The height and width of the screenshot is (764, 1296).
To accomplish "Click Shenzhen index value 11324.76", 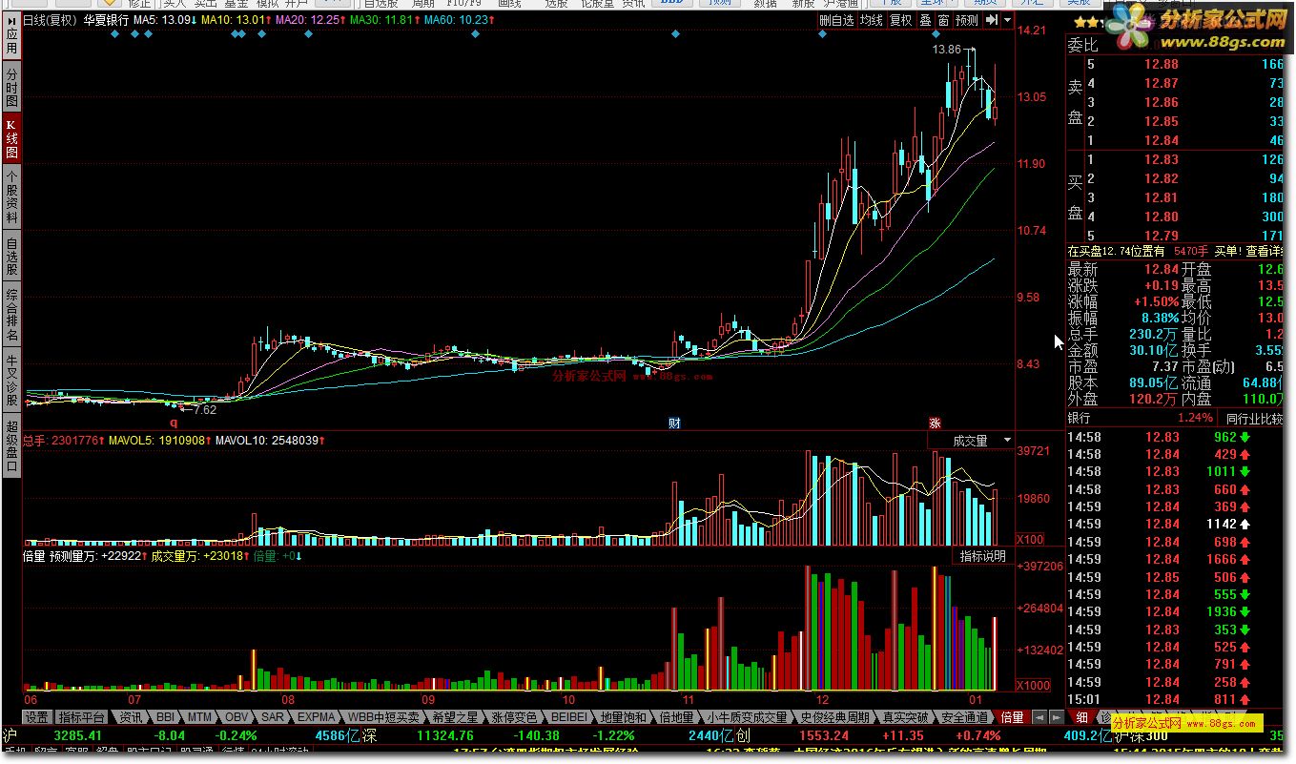I will (x=445, y=735).
